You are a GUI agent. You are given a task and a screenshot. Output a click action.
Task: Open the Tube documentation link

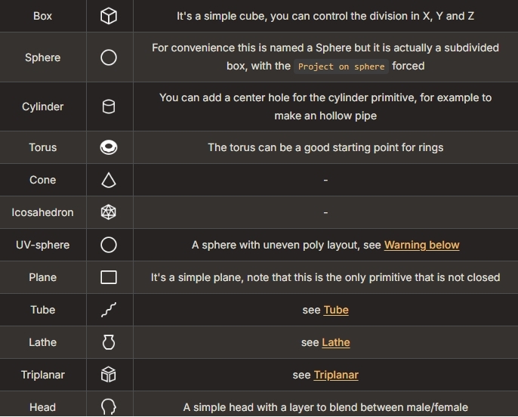(x=336, y=310)
